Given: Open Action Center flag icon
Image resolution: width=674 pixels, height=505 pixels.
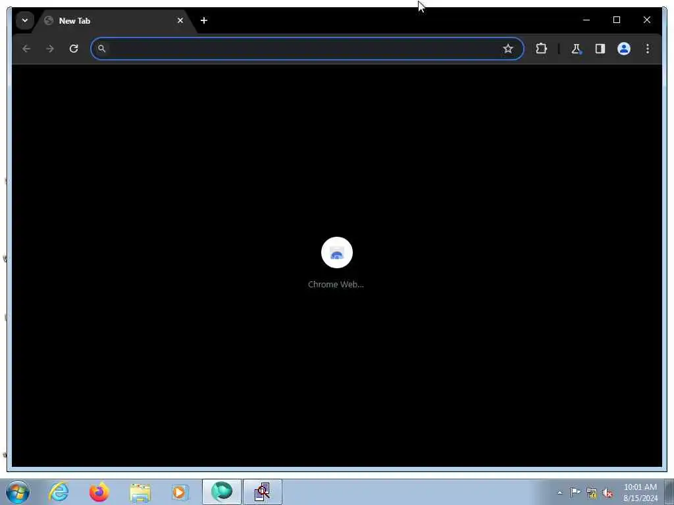Looking at the screenshot, I should click(x=575, y=493).
